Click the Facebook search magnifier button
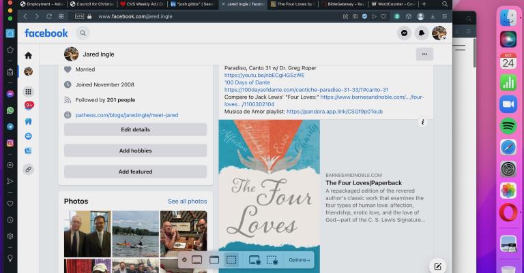Viewport: 524px width, 273px height. pos(83,33)
